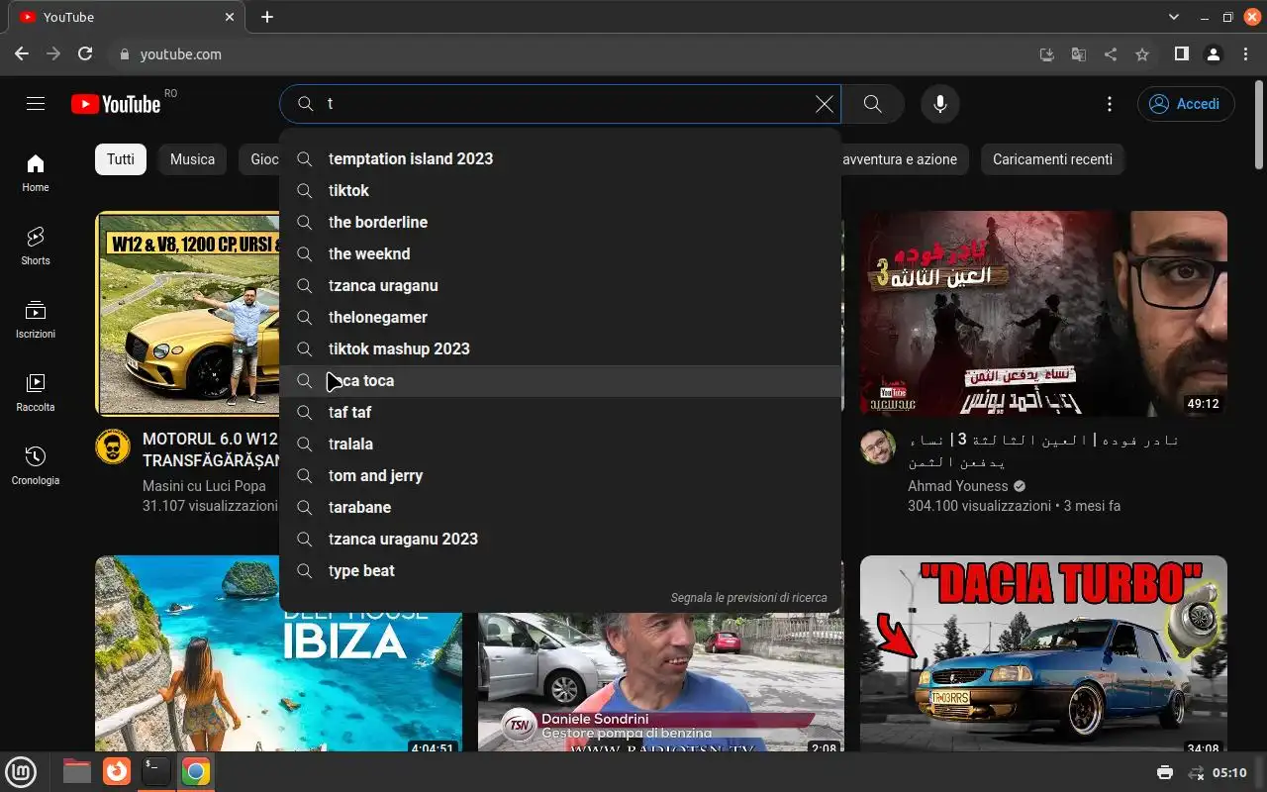
Task: Select the Tutti filter chip
Action: pyautogui.click(x=121, y=159)
